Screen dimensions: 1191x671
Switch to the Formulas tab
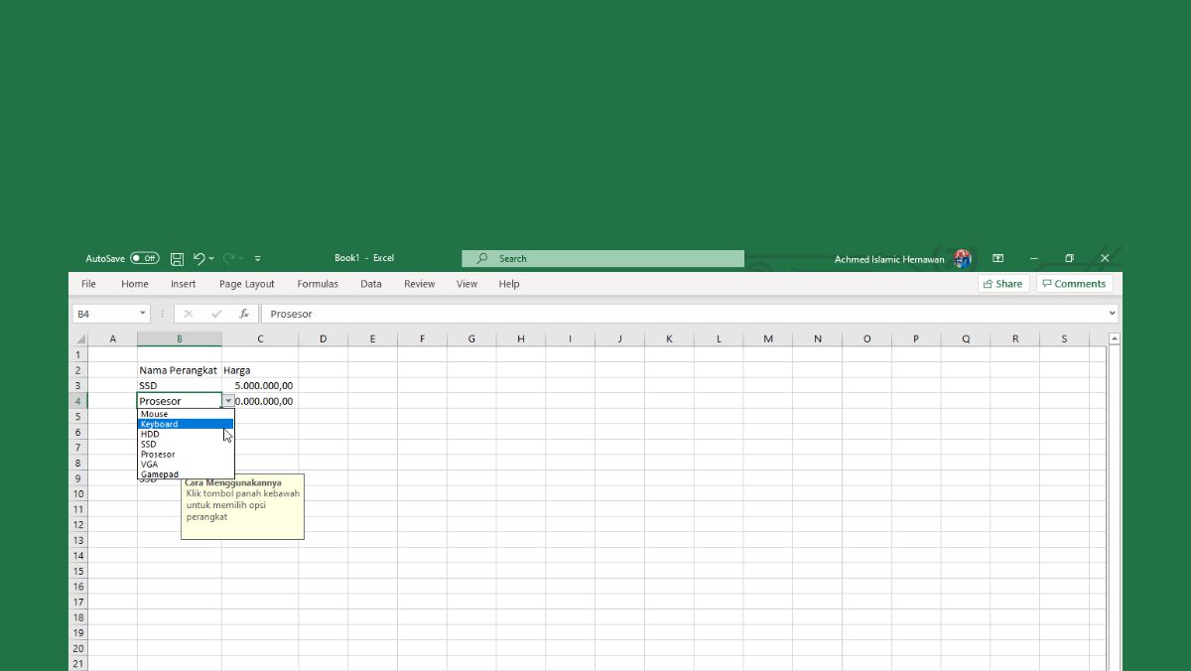318,284
